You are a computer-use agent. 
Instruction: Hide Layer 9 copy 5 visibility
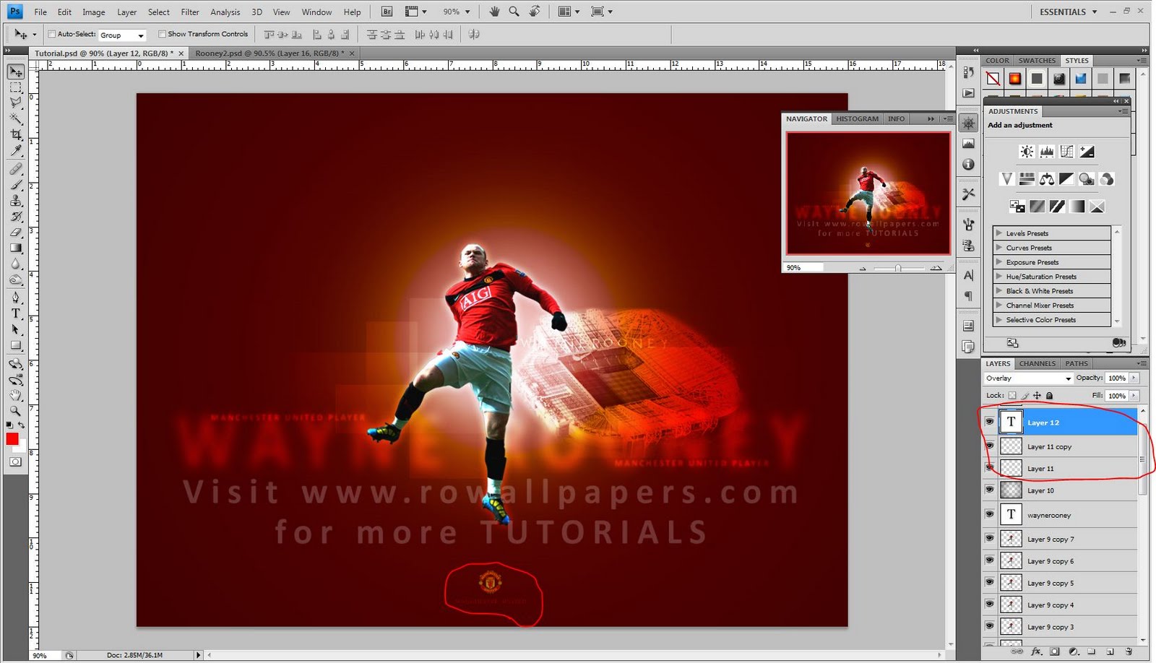click(x=990, y=582)
